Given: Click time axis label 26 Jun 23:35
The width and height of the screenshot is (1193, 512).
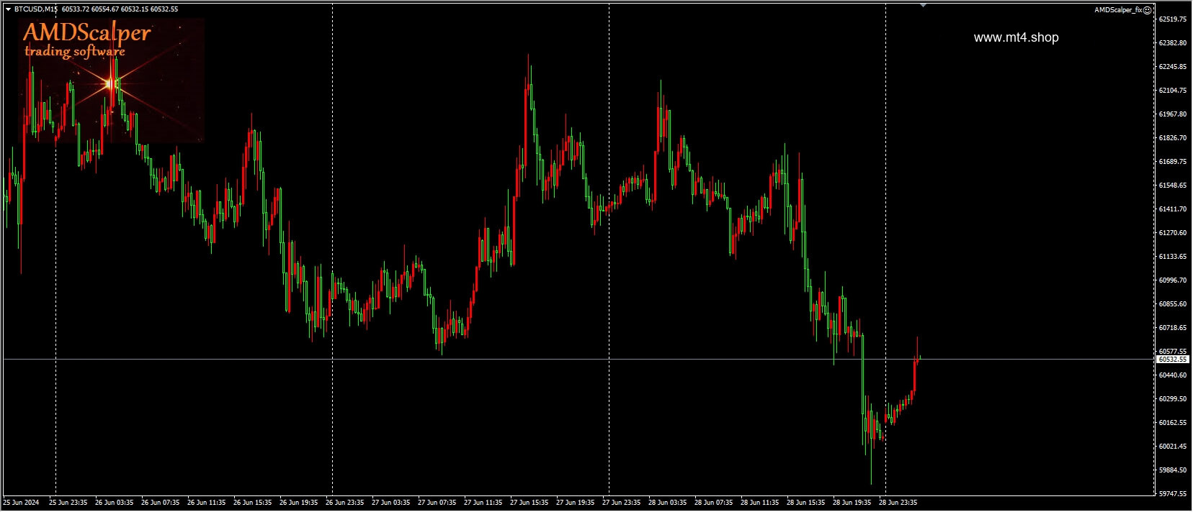Looking at the screenshot, I should pyautogui.click(x=344, y=503).
